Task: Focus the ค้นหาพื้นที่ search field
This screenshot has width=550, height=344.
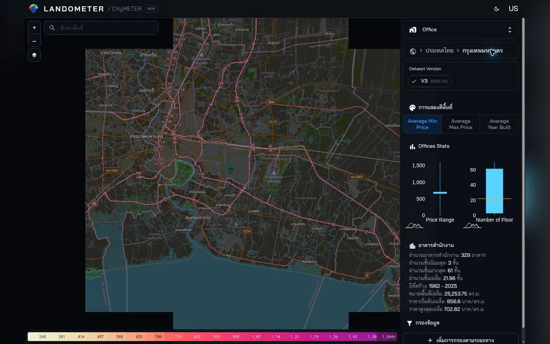Action: tap(101, 28)
